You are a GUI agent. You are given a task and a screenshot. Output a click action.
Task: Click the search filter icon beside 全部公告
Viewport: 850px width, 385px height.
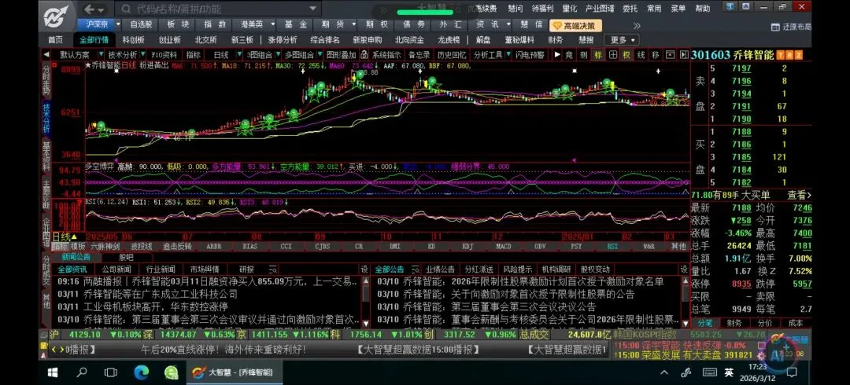point(416,269)
